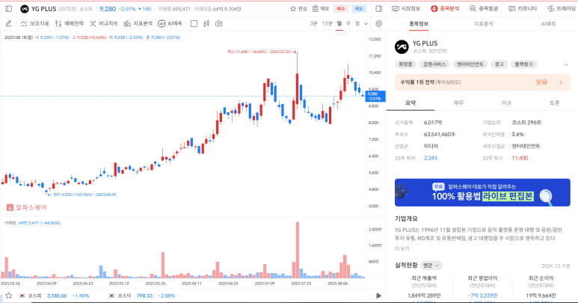Open 보조지표 auxiliary indicators
Screen dimensions: 578x303
[x=35, y=24]
